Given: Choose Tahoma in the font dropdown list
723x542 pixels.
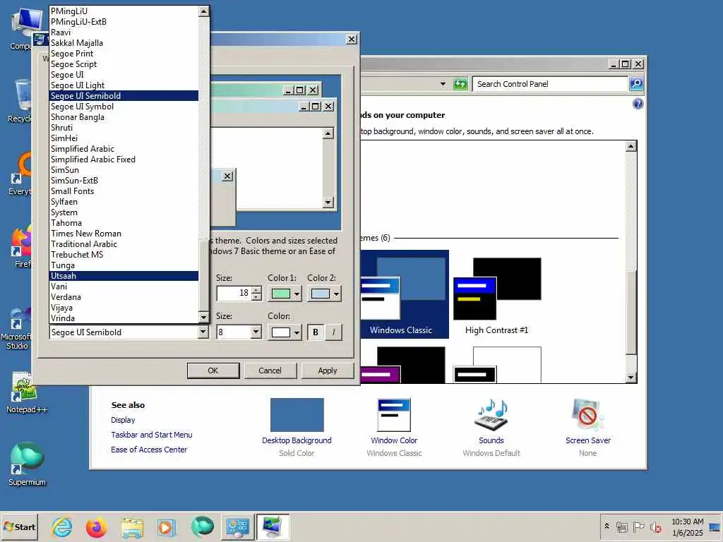Looking at the screenshot, I should (x=124, y=223).
